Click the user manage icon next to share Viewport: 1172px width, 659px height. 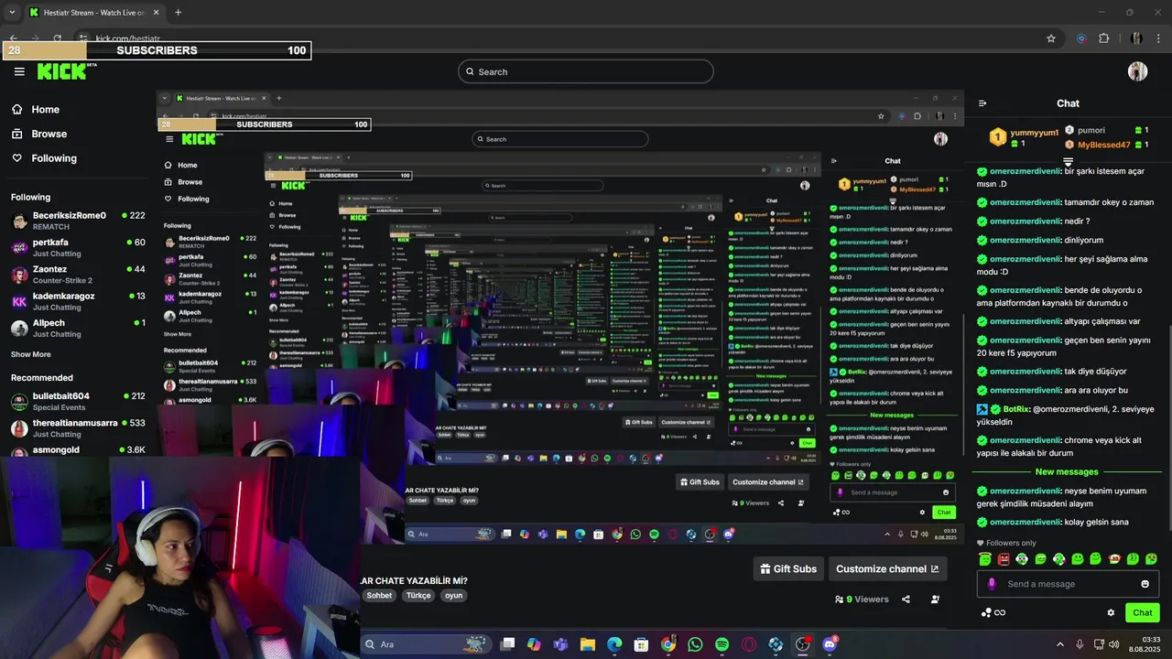(x=935, y=600)
